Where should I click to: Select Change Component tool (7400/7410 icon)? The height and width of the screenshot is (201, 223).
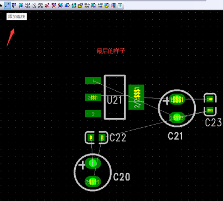coord(40,6)
